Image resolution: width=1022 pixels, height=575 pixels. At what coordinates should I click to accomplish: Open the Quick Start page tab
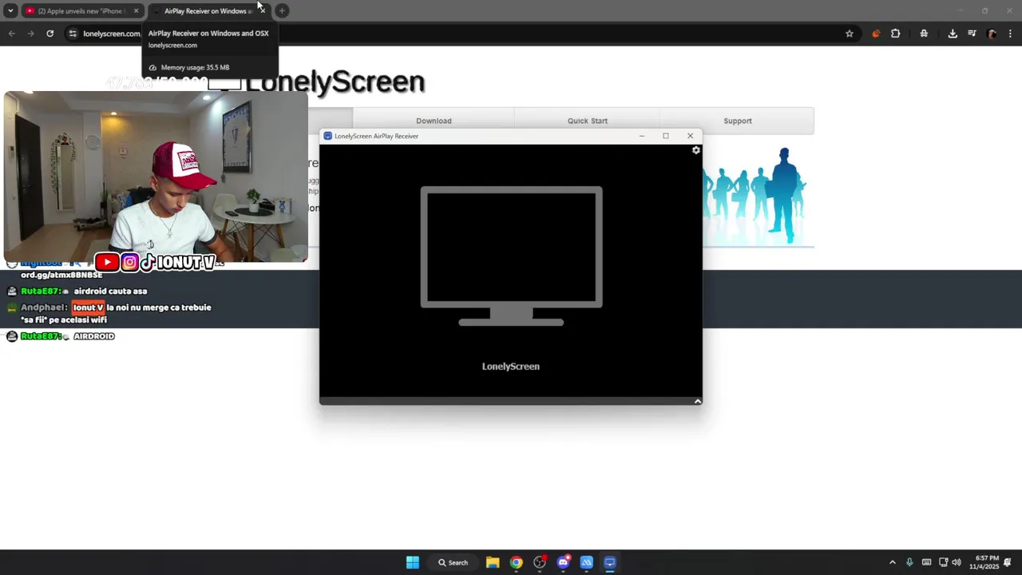point(588,121)
